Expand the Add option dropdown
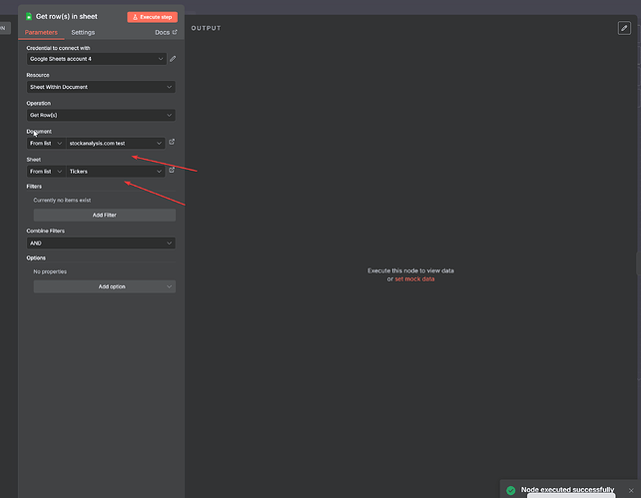641x498 pixels. [105, 286]
